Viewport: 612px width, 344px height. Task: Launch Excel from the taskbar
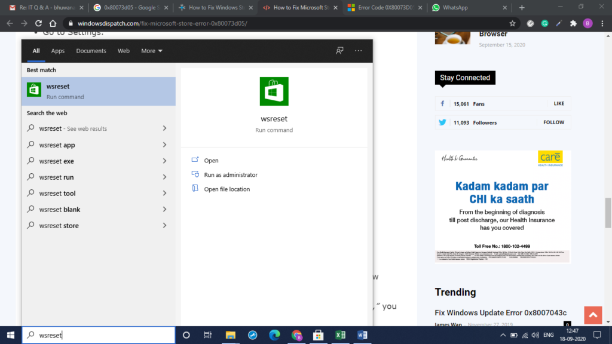point(340,335)
